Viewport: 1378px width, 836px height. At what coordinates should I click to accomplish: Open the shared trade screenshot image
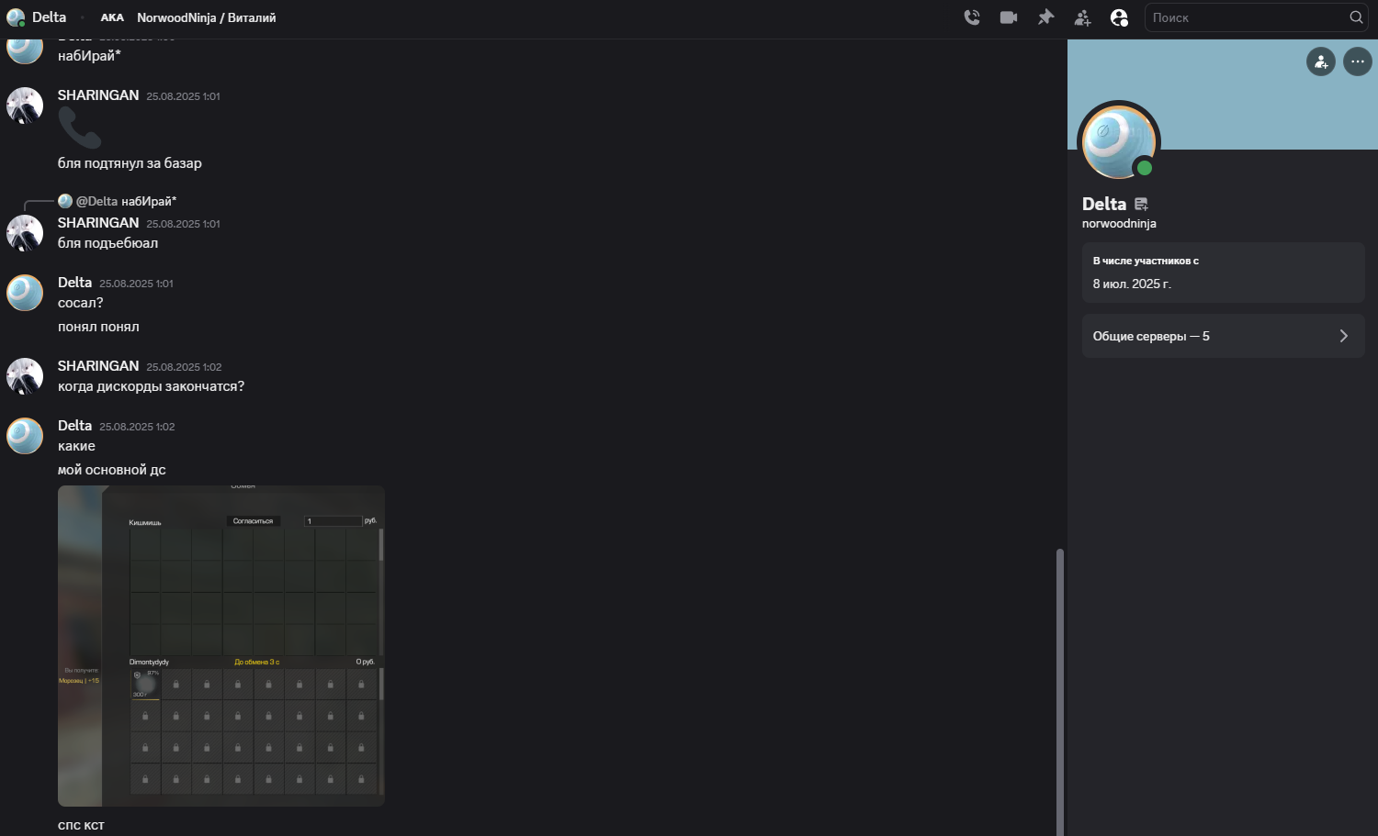pos(221,646)
